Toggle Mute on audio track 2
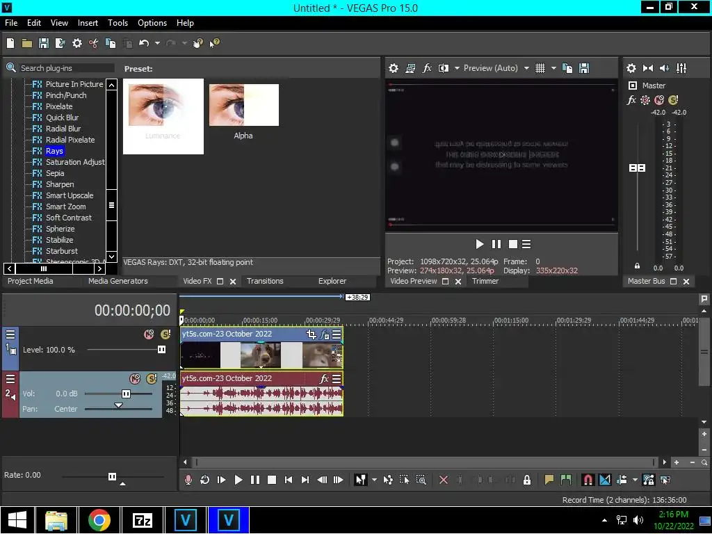 [x=135, y=379]
